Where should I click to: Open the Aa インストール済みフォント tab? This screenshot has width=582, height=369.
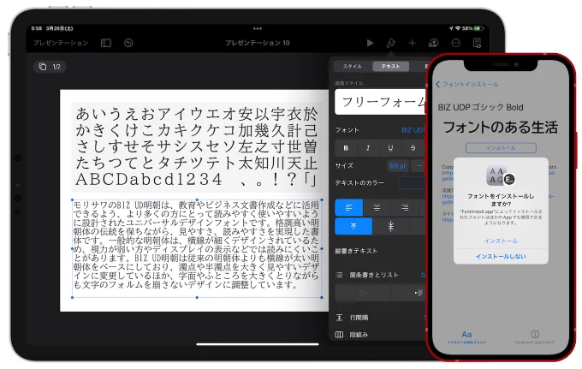tap(466, 336)
